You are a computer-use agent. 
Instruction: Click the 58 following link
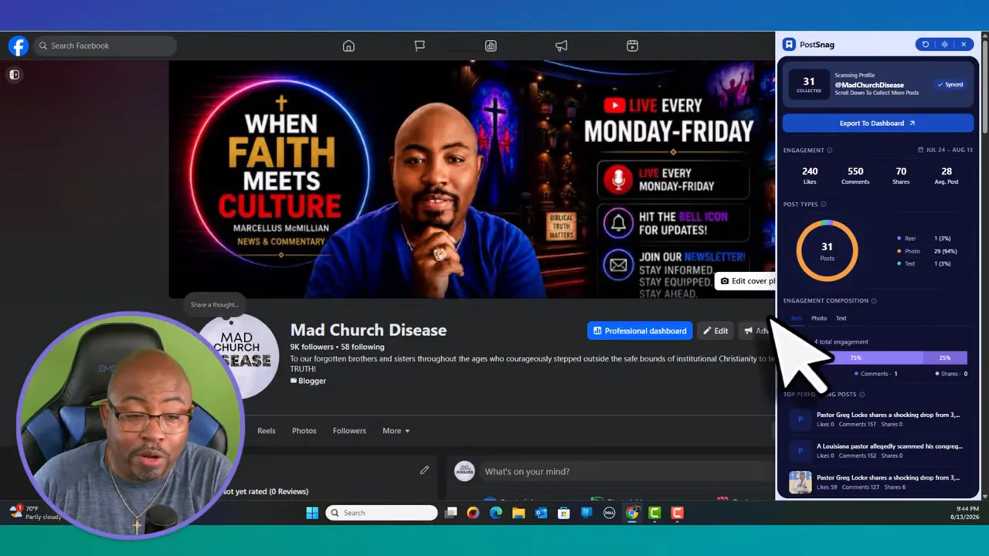point(362,347)
